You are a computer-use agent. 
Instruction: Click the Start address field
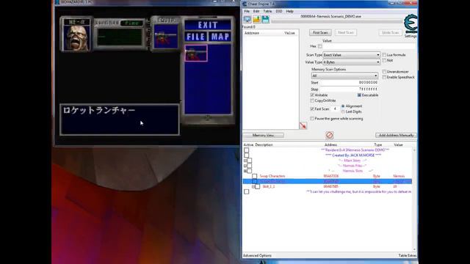pyautogui.click(x=350, y=83)
